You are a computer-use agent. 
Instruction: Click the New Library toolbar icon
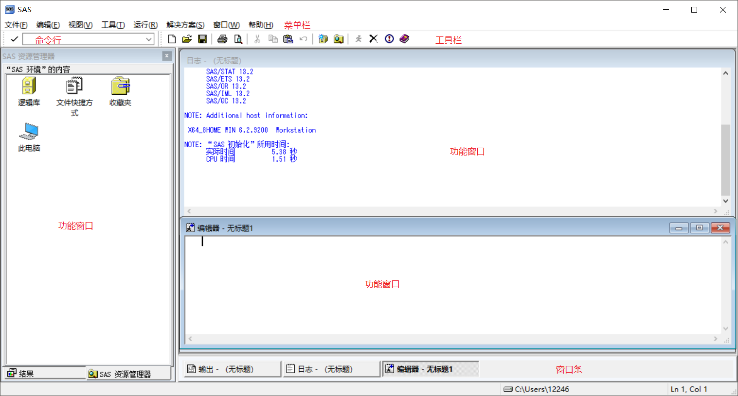click(323, 39)
